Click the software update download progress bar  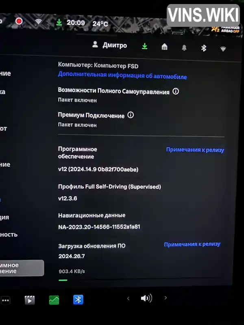(x=139, y=279)
